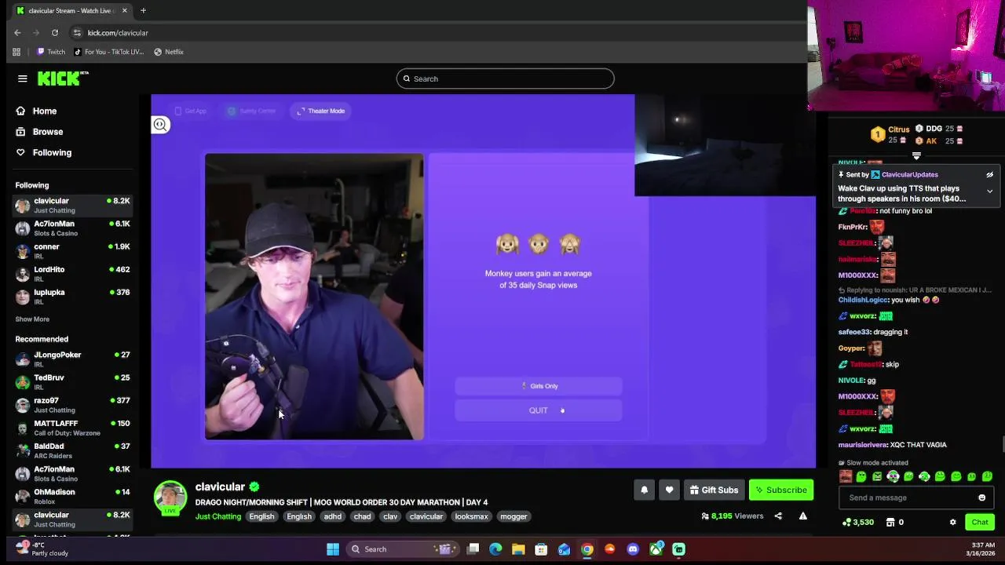
Task: Open Twitch bookmark
Action: tap(51, 52)
